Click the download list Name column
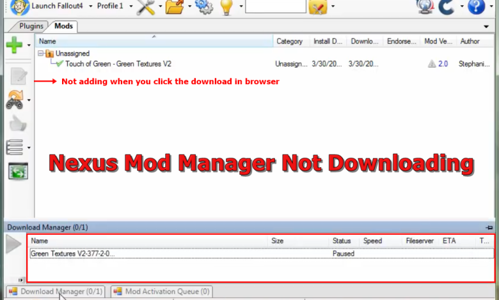 coord(148,241)
